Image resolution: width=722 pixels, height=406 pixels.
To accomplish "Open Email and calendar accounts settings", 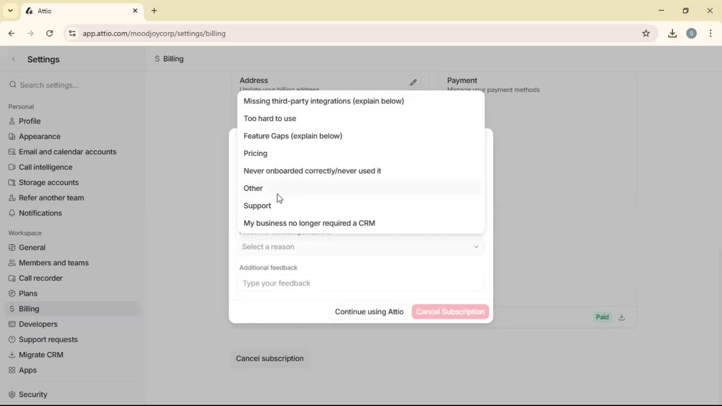I will point(68,152).
